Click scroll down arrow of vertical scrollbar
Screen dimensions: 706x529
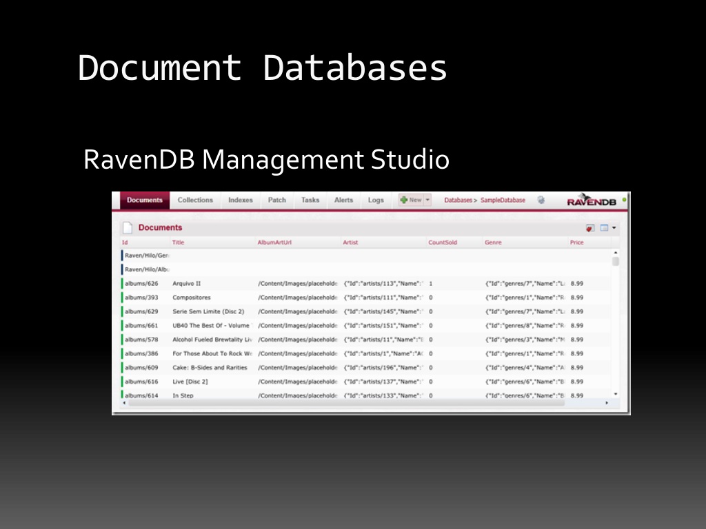tap(615, 395)
